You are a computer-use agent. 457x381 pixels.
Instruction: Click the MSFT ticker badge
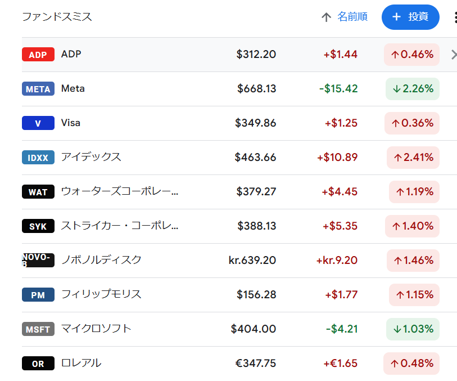[x=38, y=329]
